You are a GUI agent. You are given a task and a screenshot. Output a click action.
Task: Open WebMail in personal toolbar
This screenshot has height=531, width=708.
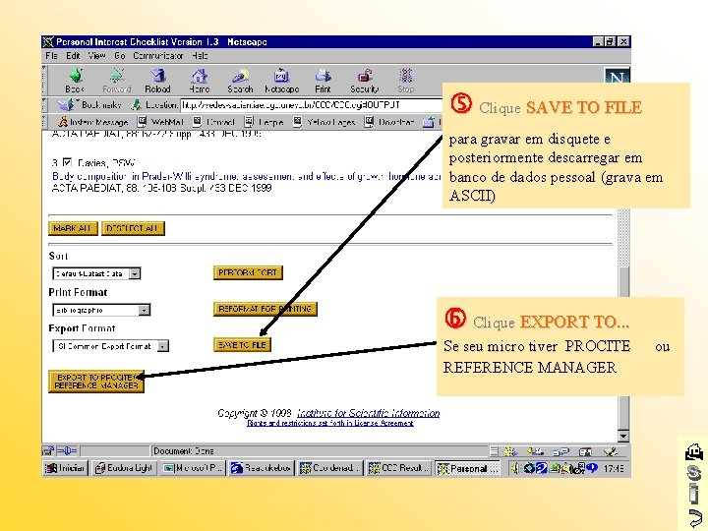160,122
